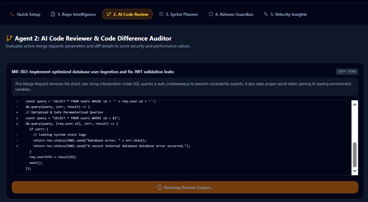
Task: Click the diff scrollbar thumb
Action: [x=355, y=155]
